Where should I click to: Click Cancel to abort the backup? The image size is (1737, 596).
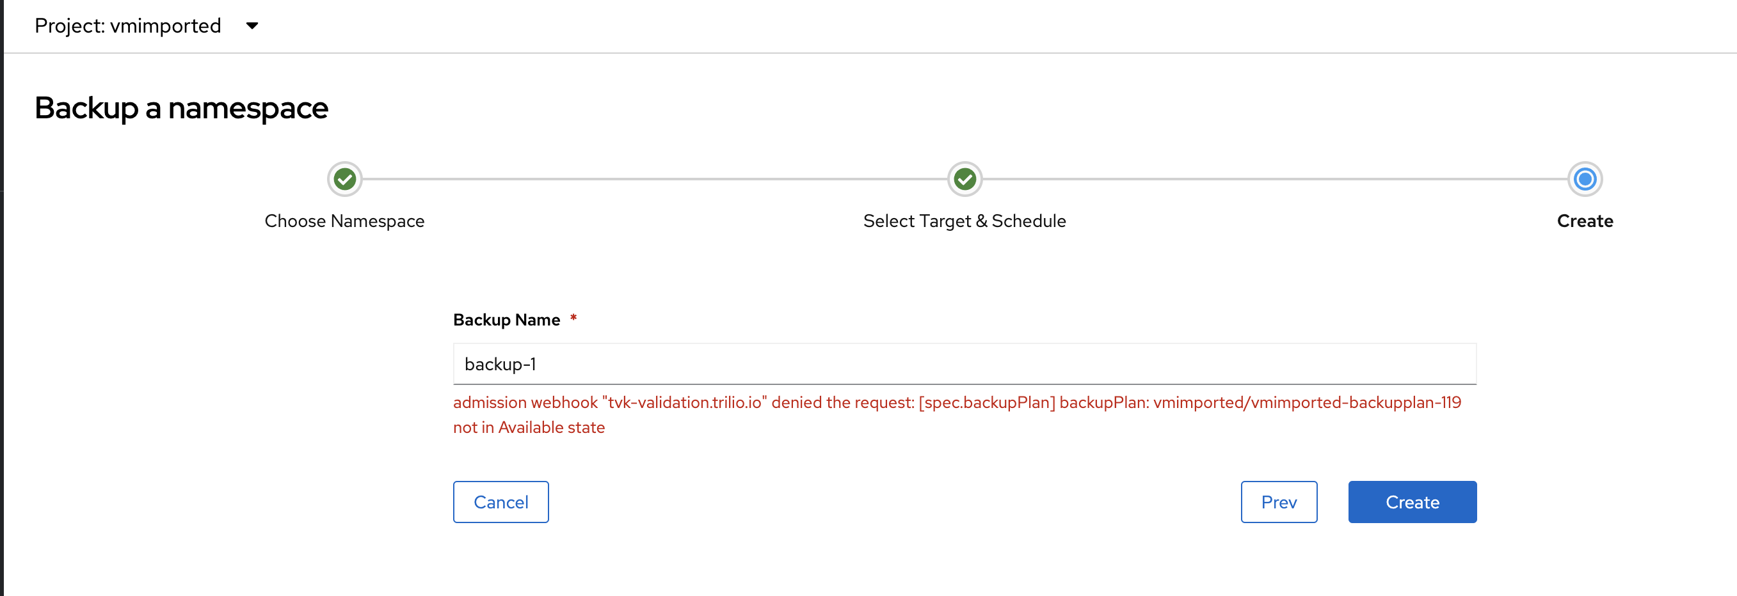point(500,502)
